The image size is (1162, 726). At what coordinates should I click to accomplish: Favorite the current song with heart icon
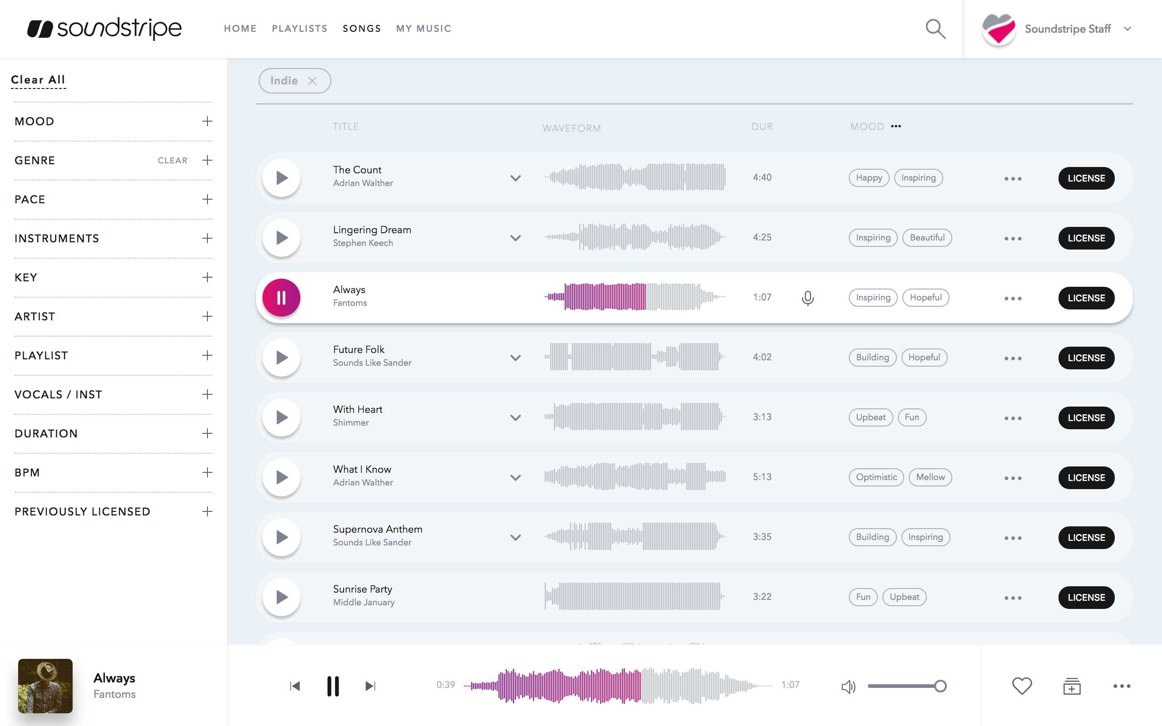pyautogui.click(x=1021, y=686)
